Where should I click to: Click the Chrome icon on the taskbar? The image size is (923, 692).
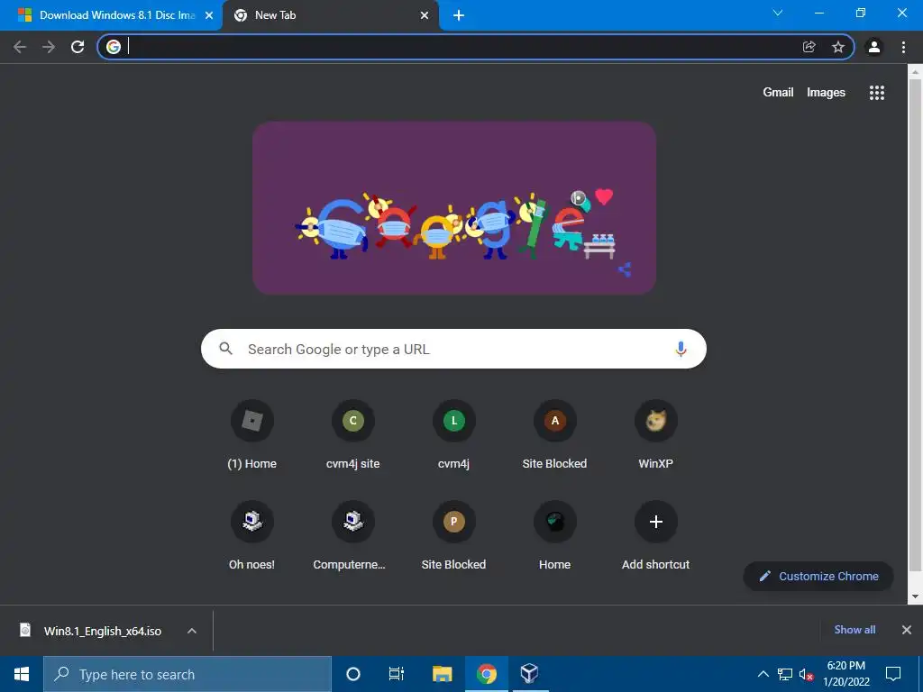(486, 674)
